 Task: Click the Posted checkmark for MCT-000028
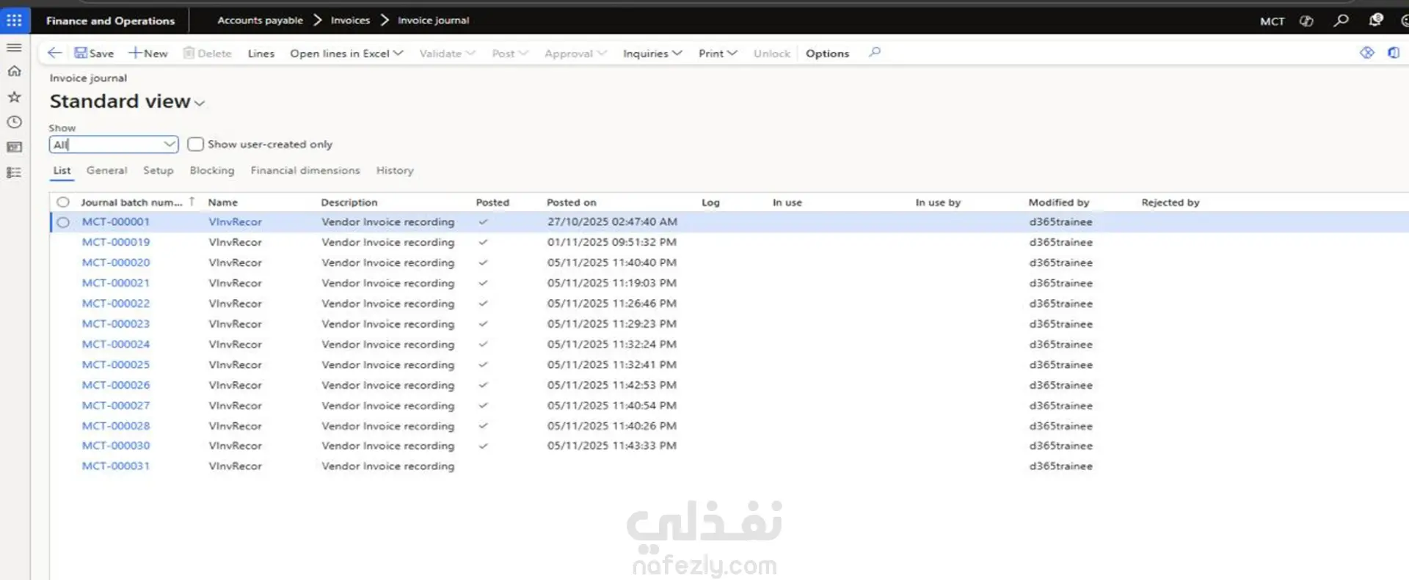pos(483,426)
